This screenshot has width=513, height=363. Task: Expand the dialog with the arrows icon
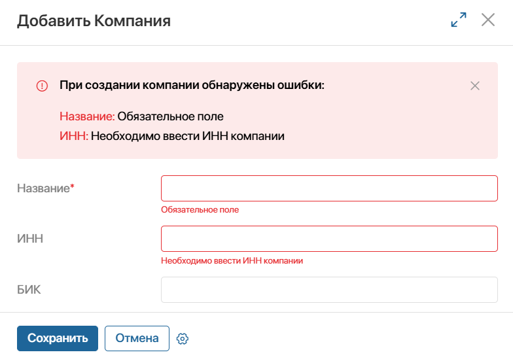tap(458, 20)
